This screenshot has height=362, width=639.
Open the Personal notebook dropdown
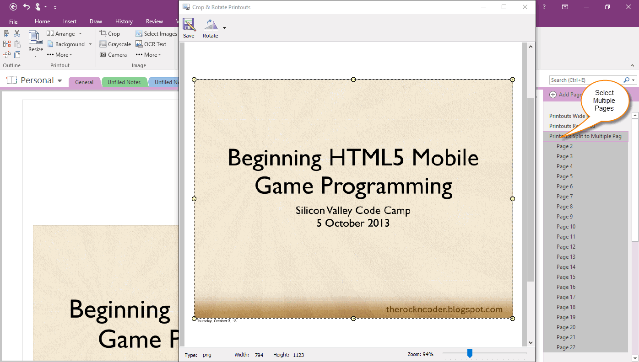pyautogui.click(x=60, y=81)
